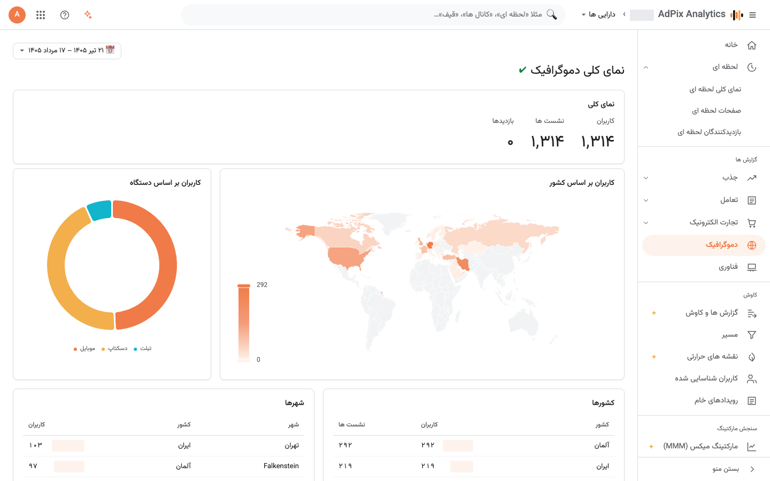Click the engagement icon beside تعامل
Viewport: 770px width, 481px height.
click(752, 200)
